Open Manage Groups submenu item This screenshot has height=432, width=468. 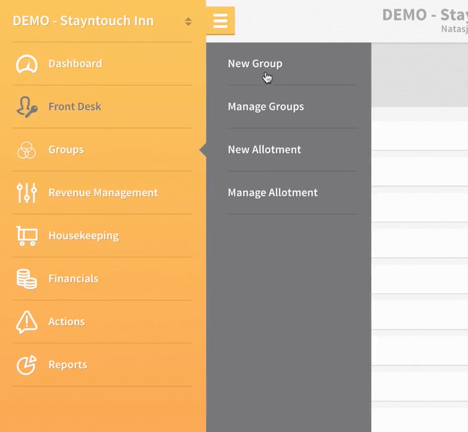pos(266,107)
